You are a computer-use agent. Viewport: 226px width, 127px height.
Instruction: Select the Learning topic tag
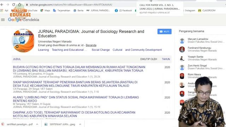(x=43, y=50)
